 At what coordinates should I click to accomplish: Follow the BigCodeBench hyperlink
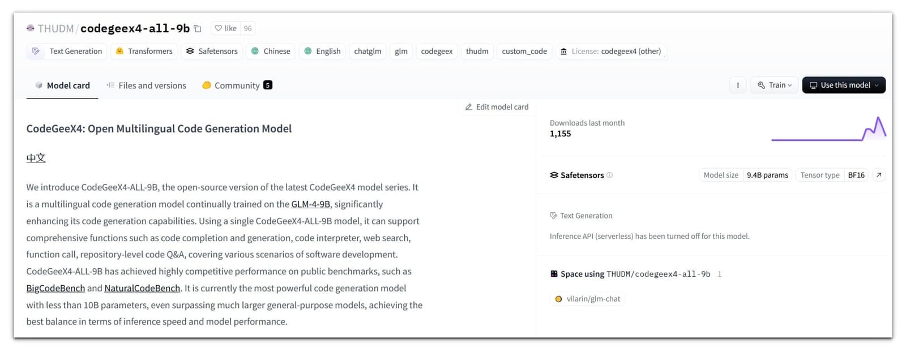coord(55,288)
